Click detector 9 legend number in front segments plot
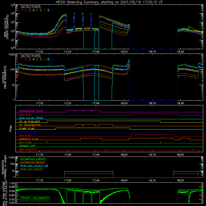 coord(52,10)
